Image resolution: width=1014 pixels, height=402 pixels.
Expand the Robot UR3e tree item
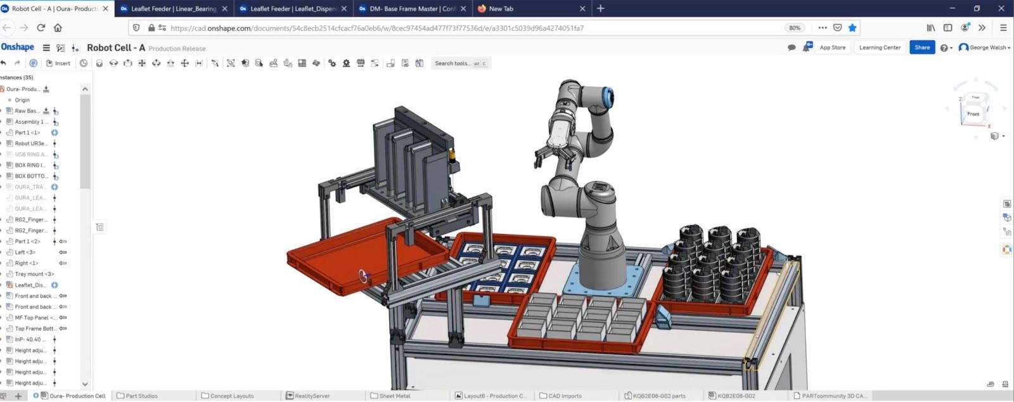pos(2,143)
